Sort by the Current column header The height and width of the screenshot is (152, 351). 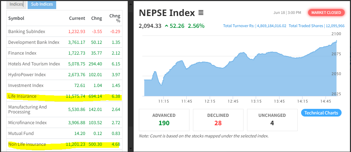(x=77, y=18)
